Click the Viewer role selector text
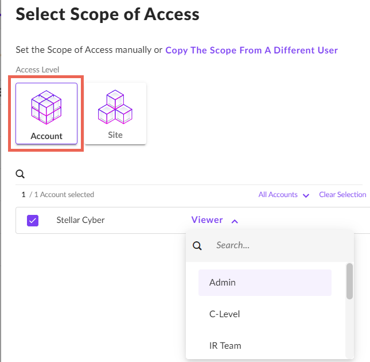Image resolution: width=370 pixels, height=362 pixels. (x=207, y=219)
